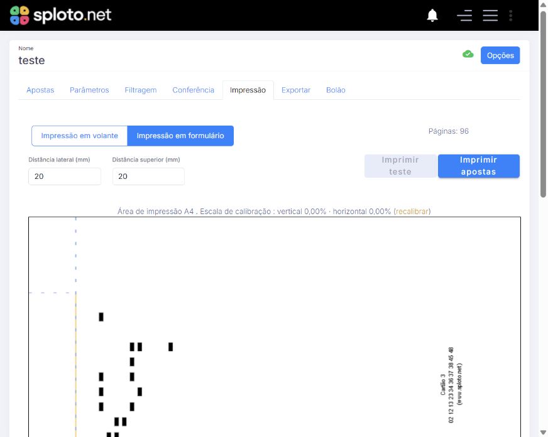The image size is (548, 437).
Task: Open the vertical three-dots menu
Action: tap(510, 15)
